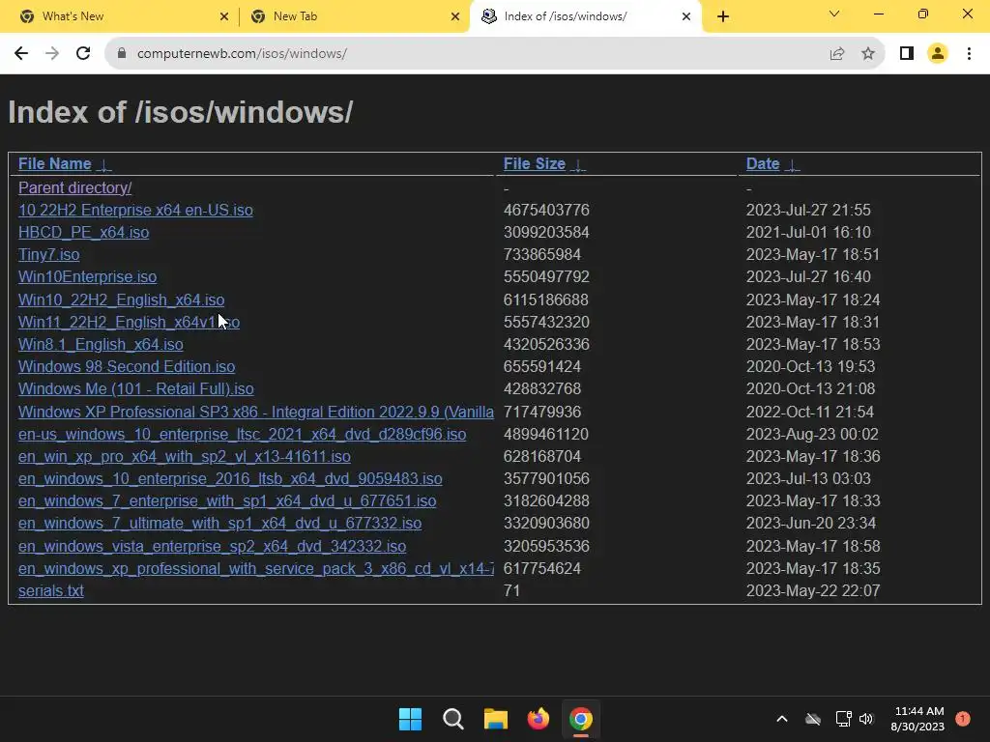Viewport: 990px width, 742px height.
Task: Launch Firefox from the taskbar
Action: pos(538,719)
